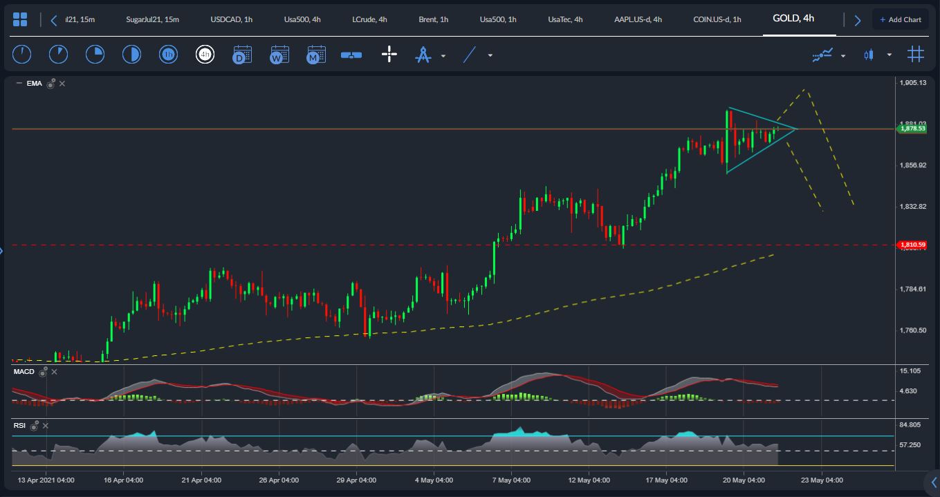The height and width of the screenshot is (497, 940).
Task: Switch to the Daily timeframe calendar icon
Action: coord(242,55)
